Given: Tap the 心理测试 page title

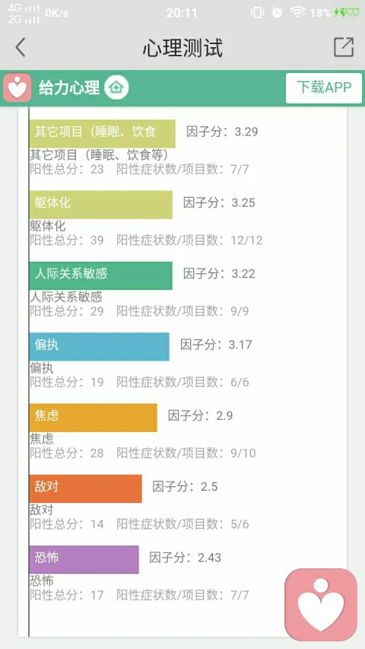Looking at the screenshot, I should tap(182, 47).
